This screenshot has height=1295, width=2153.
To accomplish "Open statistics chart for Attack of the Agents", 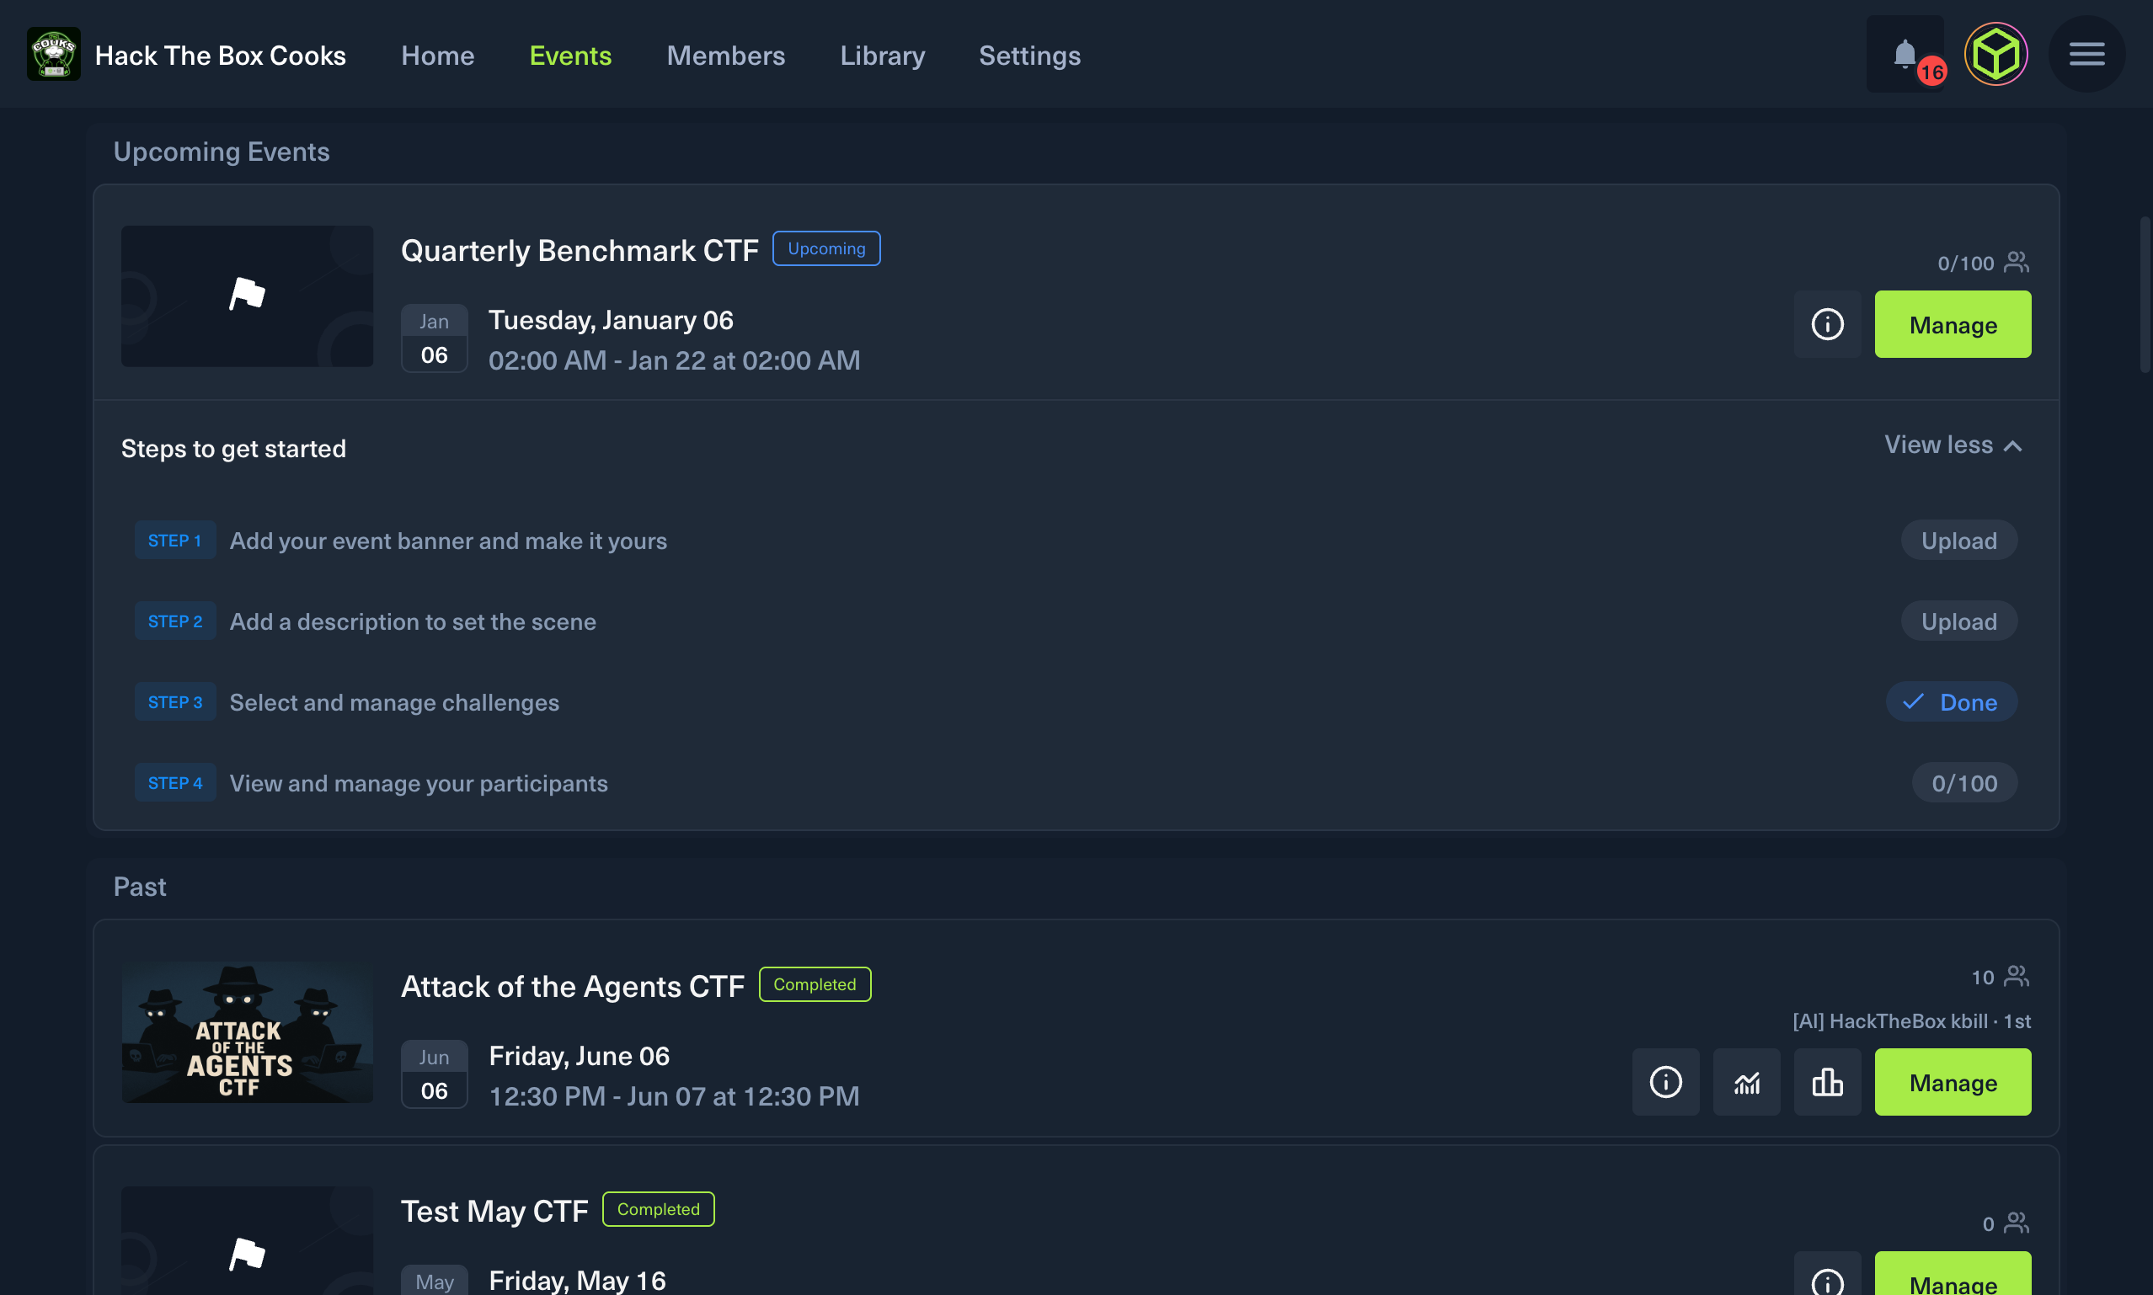I will (1746, 1082).
